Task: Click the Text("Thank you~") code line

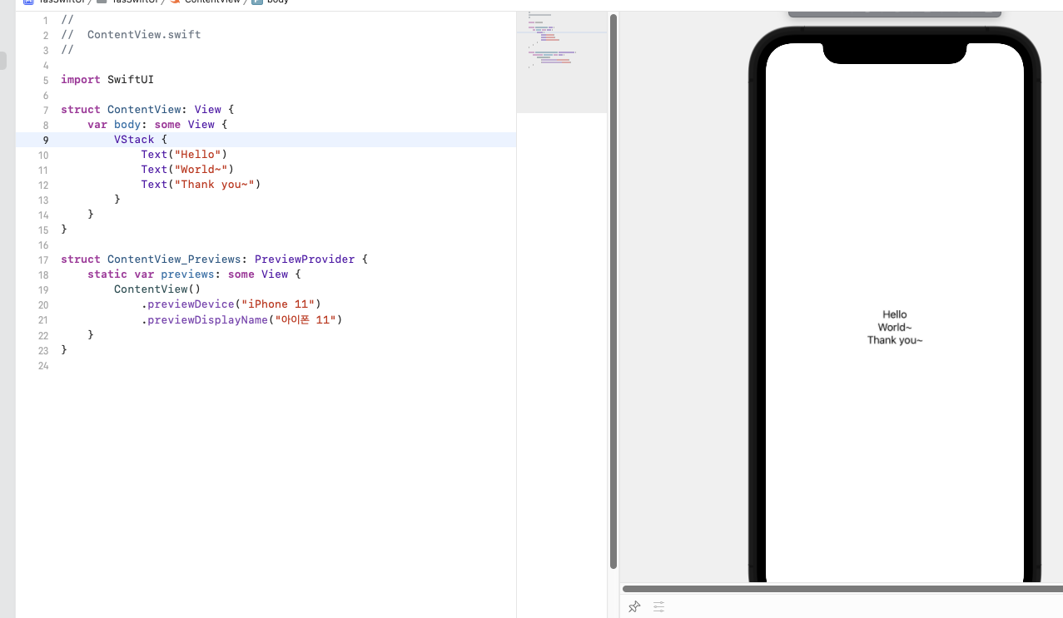Action: (x=201, y=185)
